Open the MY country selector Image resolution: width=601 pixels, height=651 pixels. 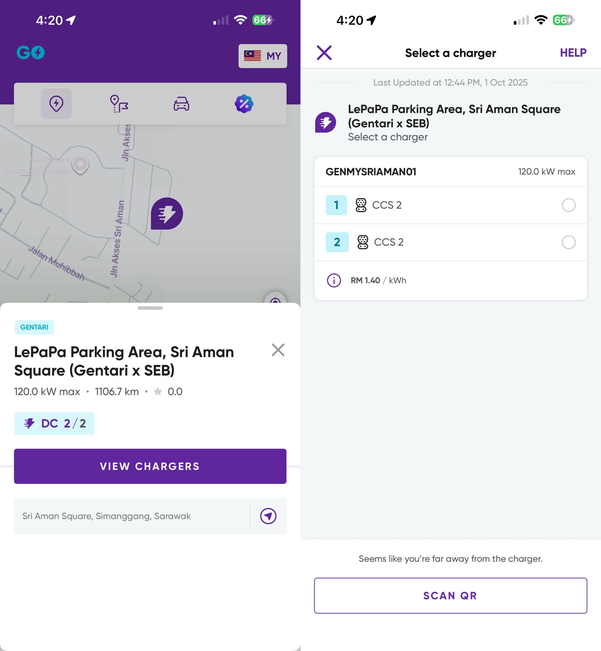(x=262, y=56)
